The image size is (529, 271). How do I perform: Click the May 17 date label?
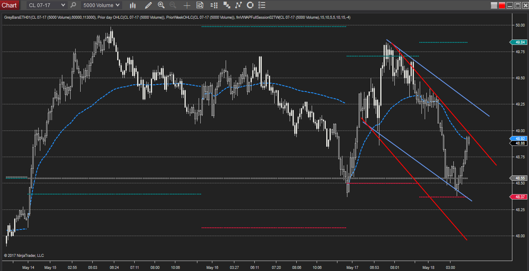coord(352,268)
